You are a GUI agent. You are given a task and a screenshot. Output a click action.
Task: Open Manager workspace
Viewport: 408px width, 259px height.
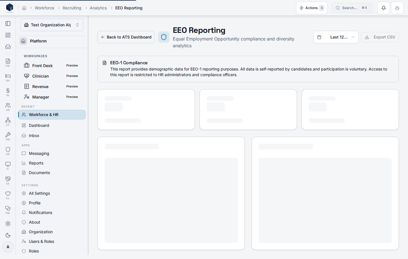[x=52, y=97]
